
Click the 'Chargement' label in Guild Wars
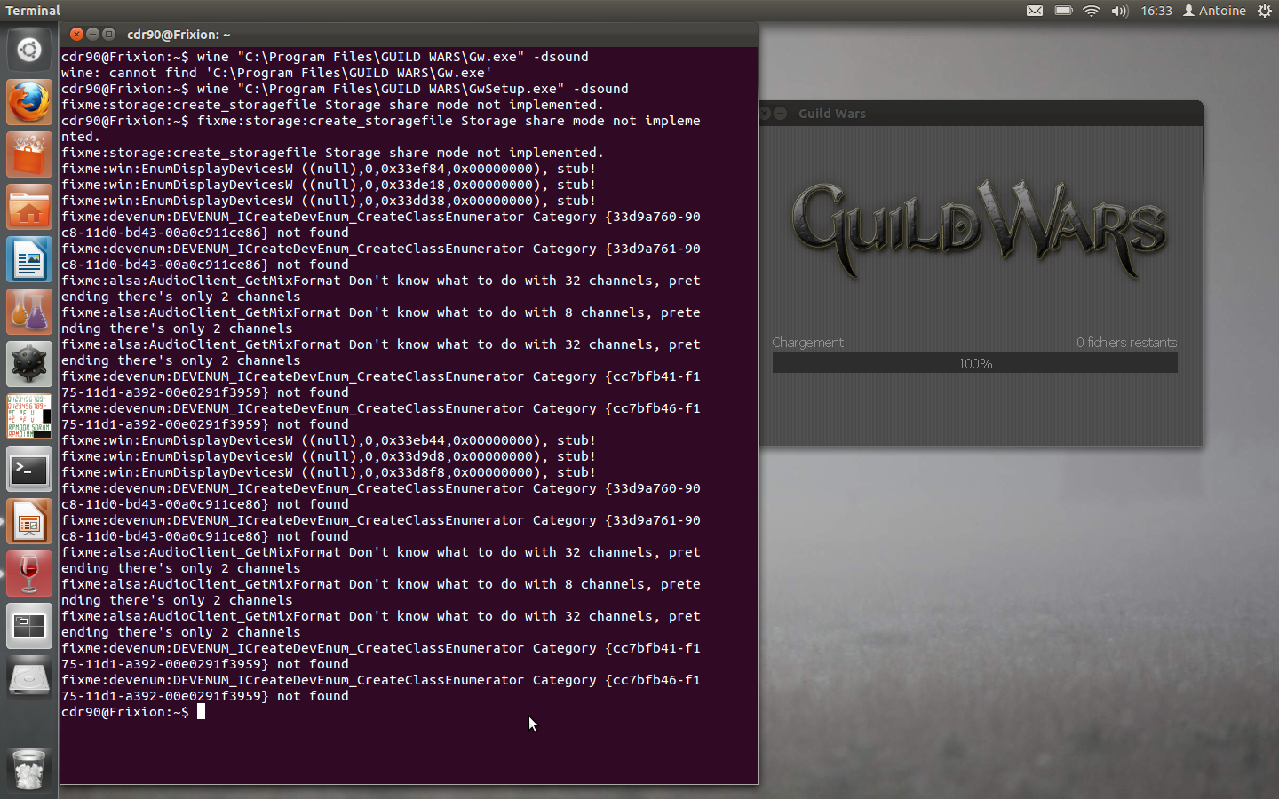tap(807, 343)
